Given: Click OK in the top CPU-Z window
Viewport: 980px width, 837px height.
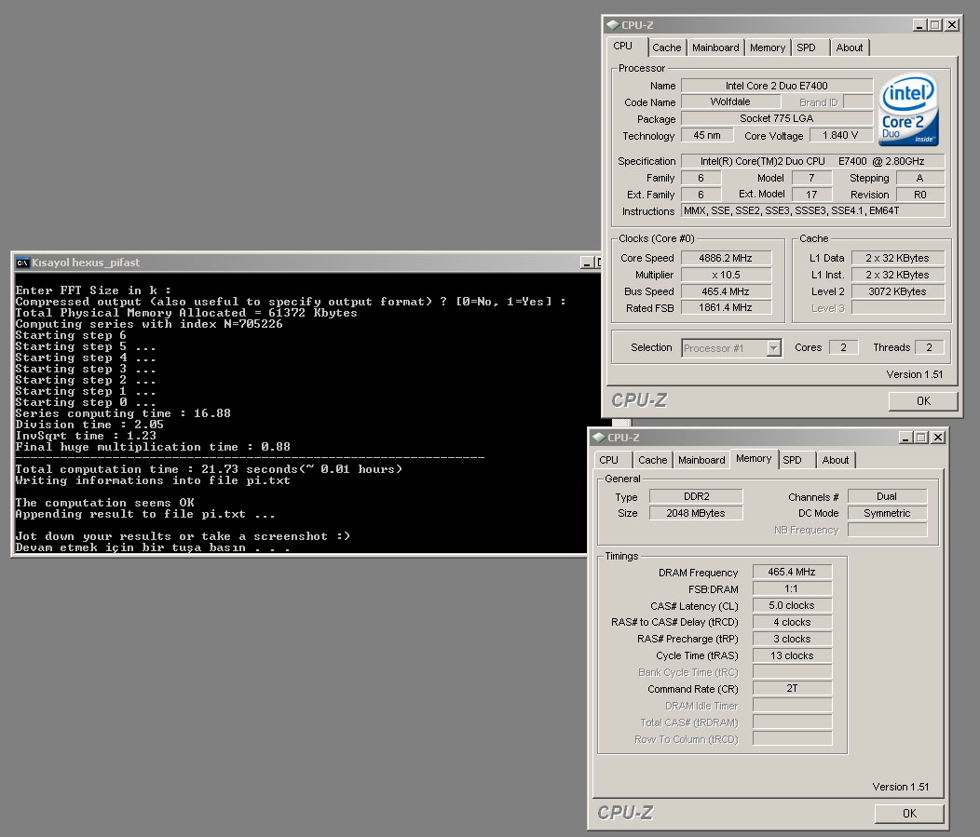Looking at the screenshot, I should click(x=923, y=401).
